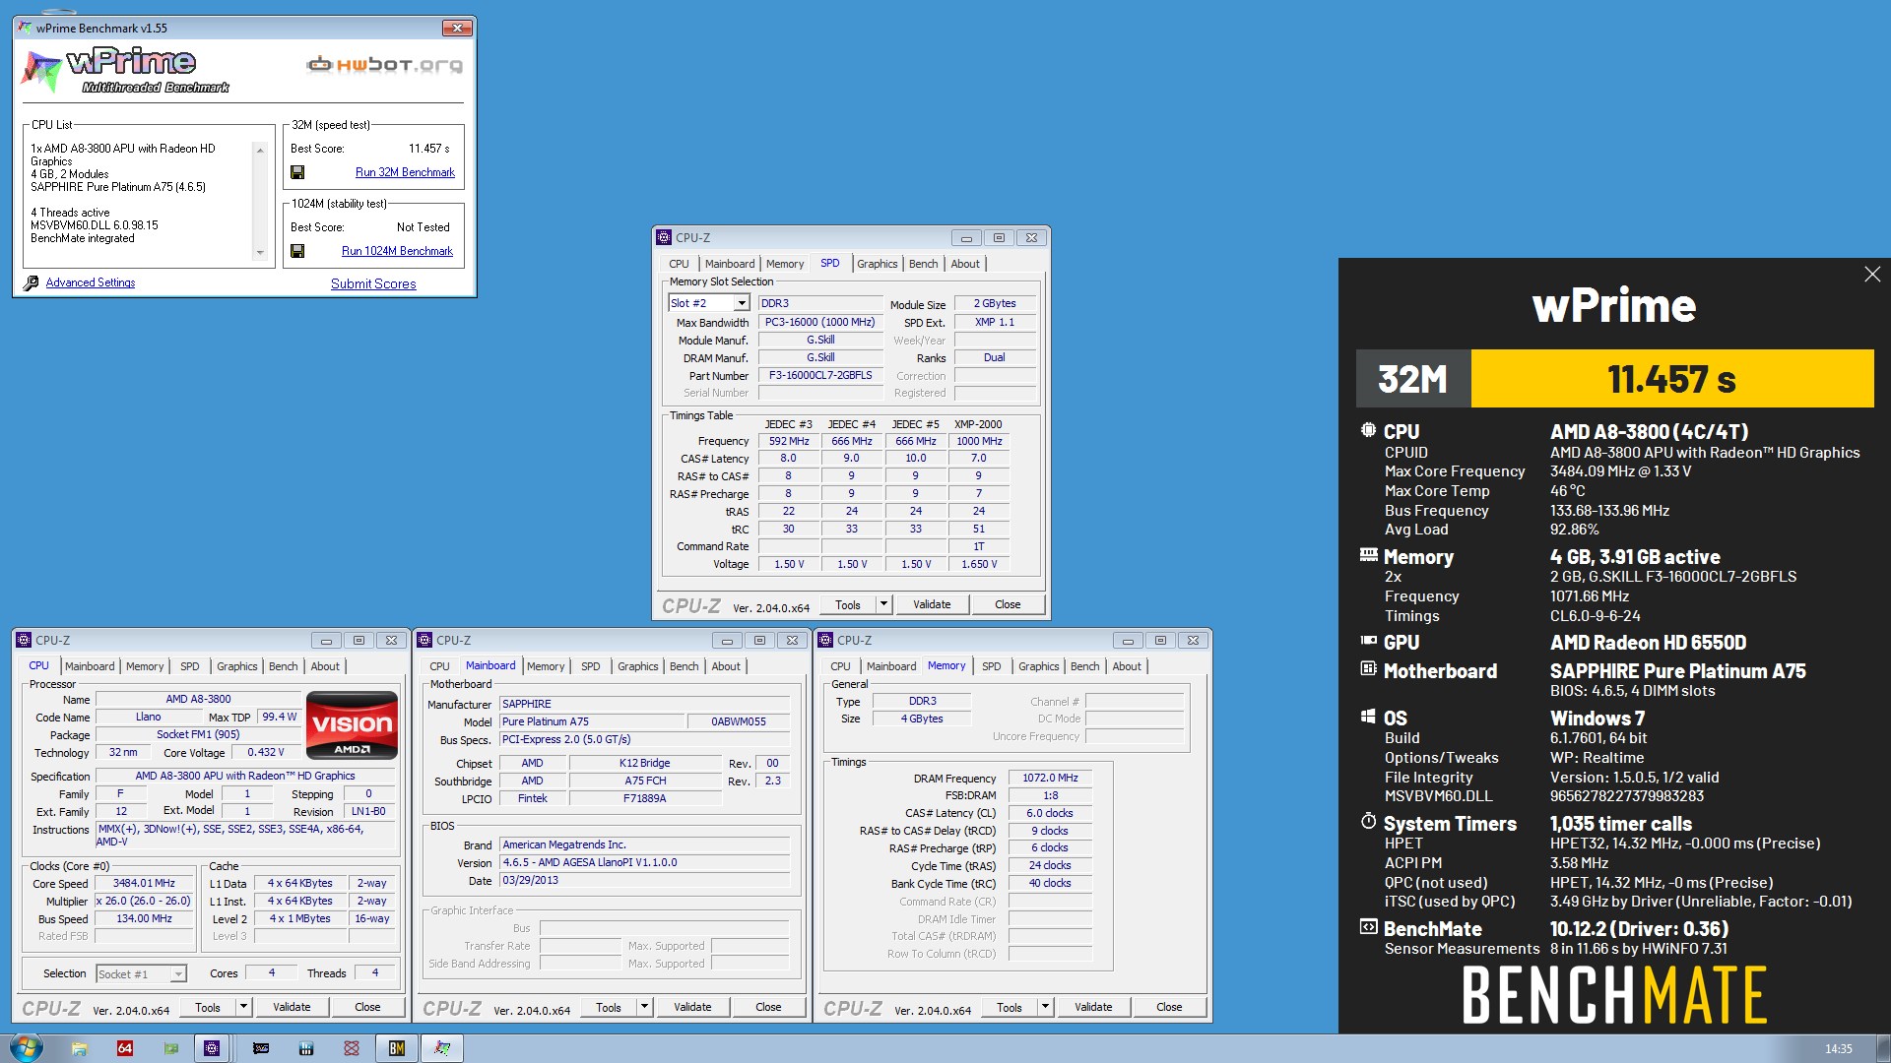Open Windows Explorer from the taskbar
Viewport: 1891px width, 1063px height.
pyautogui.click(x=79, y=1048)
